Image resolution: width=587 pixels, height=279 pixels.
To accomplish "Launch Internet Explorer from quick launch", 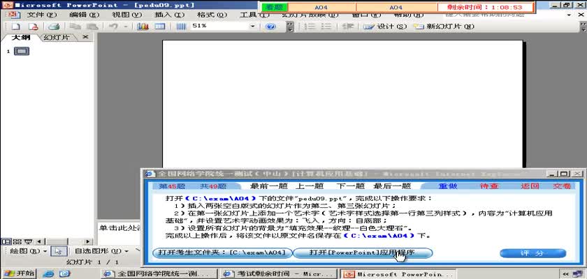I will [x=48, y=274].
